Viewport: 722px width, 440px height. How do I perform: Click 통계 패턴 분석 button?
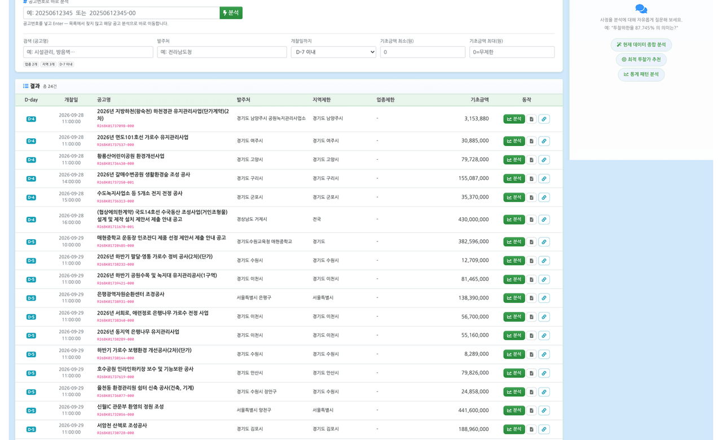tap(641, 74)
